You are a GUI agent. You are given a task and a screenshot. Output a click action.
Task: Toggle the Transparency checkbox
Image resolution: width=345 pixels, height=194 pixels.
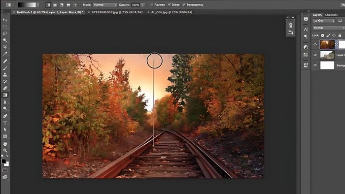point(184,4)
